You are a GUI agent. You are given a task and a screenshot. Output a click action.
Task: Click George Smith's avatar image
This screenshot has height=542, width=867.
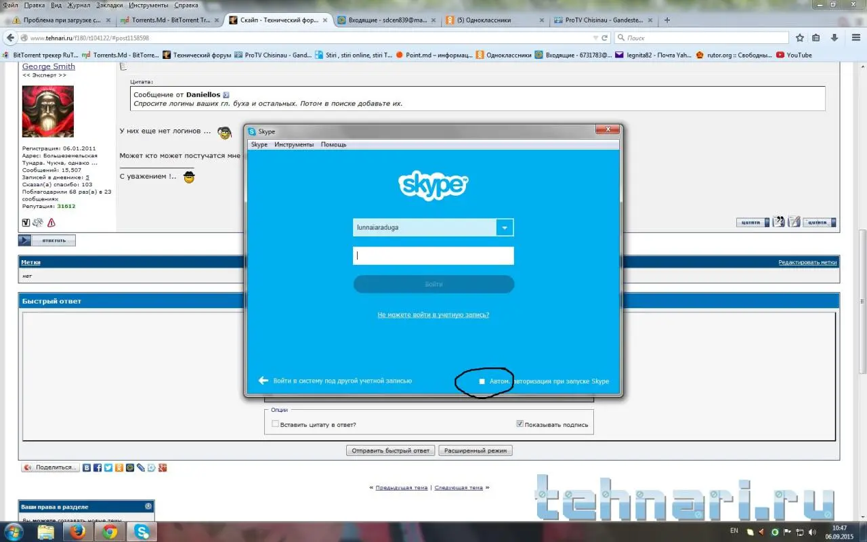coord(48,112)
